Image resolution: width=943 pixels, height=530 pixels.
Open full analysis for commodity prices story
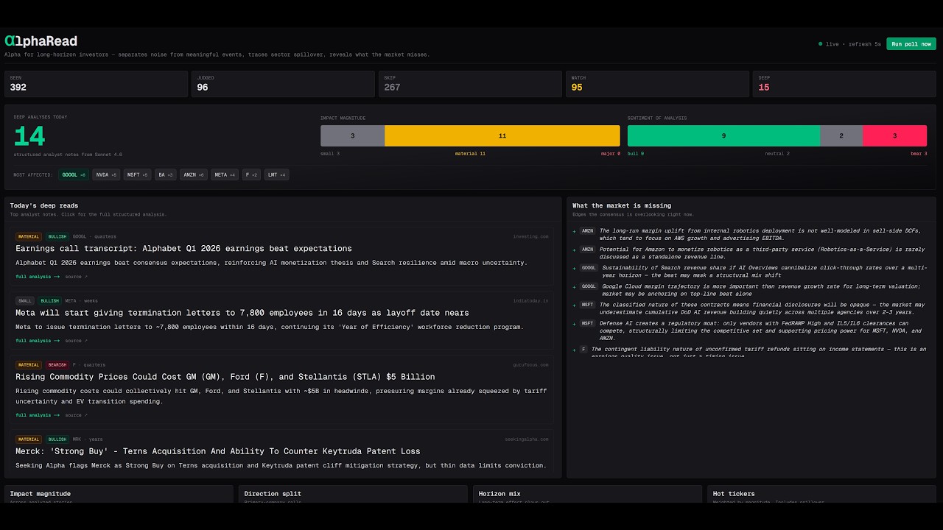pyautogui.click(x=38, y=415)
